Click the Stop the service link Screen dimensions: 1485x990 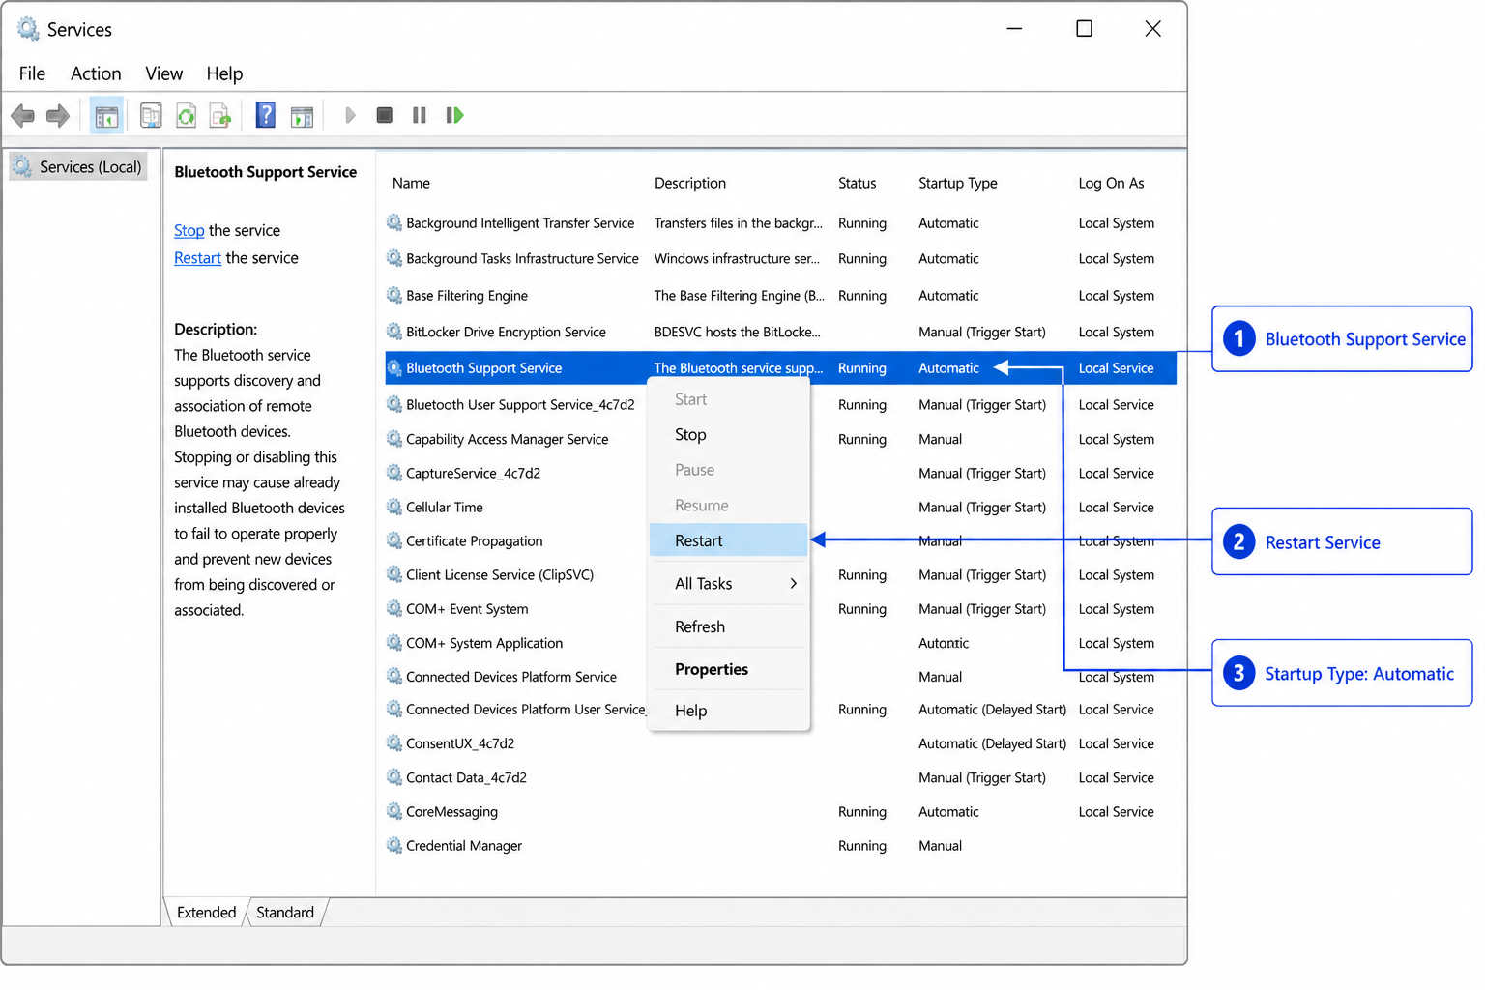click(x=189, y=230)
